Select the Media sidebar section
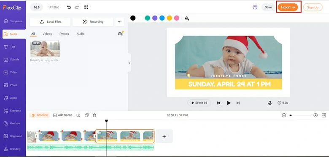The image size is (329, 157). [14, 34]
